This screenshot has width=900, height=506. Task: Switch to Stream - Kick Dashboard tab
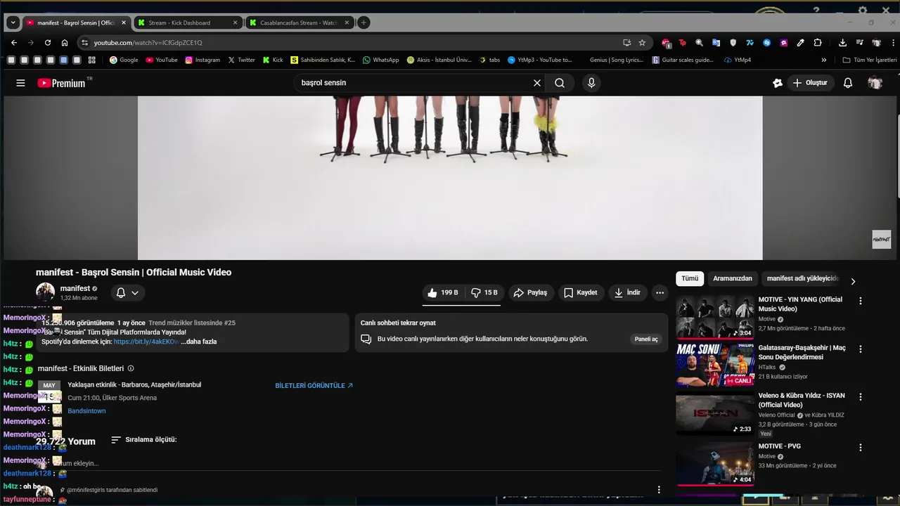[188, 22]
